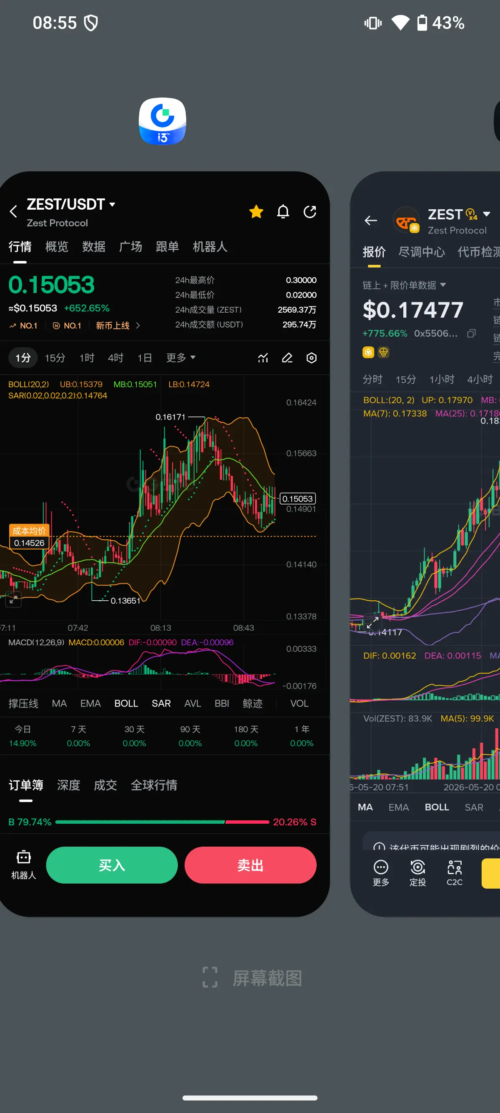Screen dimensions: 500x1113
Task: Select the 15分 chart interval in Gate card
Action: pyautogui.click(x=55, y=358)
